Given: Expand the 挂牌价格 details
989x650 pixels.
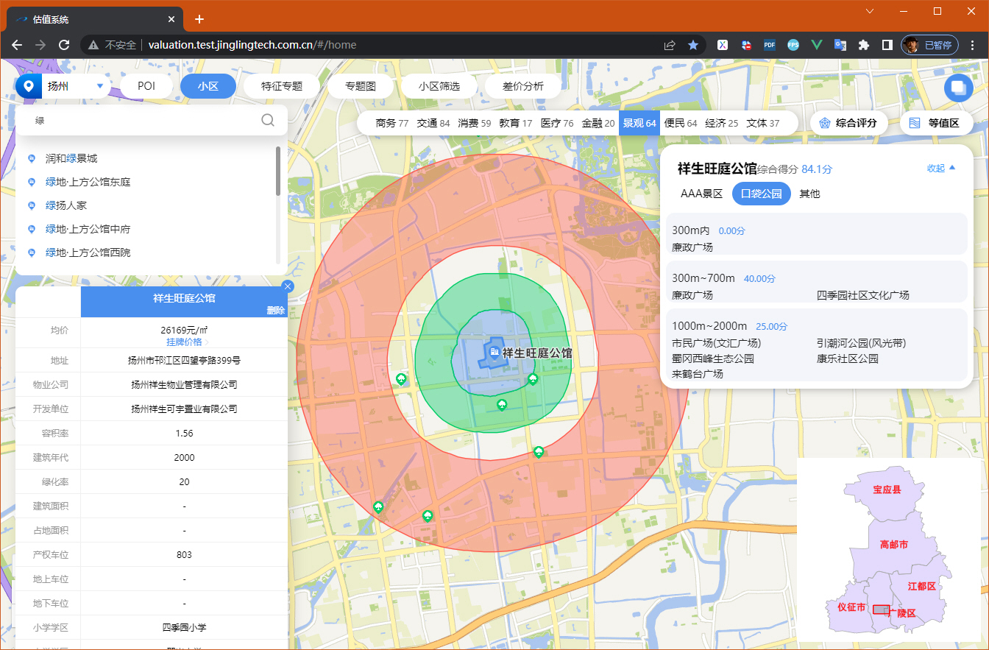Looking at the screenshot, I should [184, 341].
